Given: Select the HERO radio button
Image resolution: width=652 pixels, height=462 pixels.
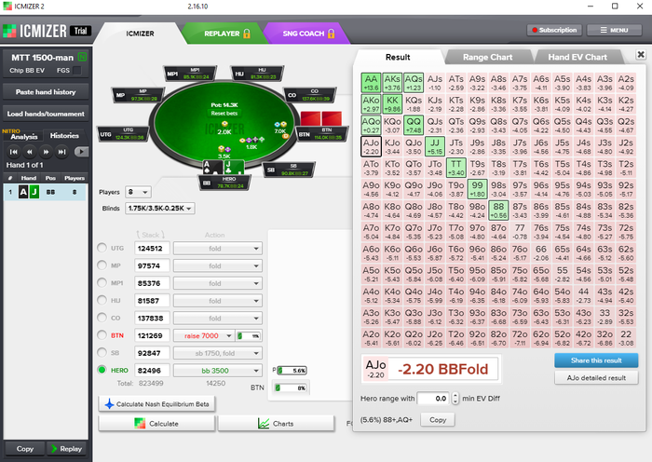Looking at the screenshot, I should (102, 370).
